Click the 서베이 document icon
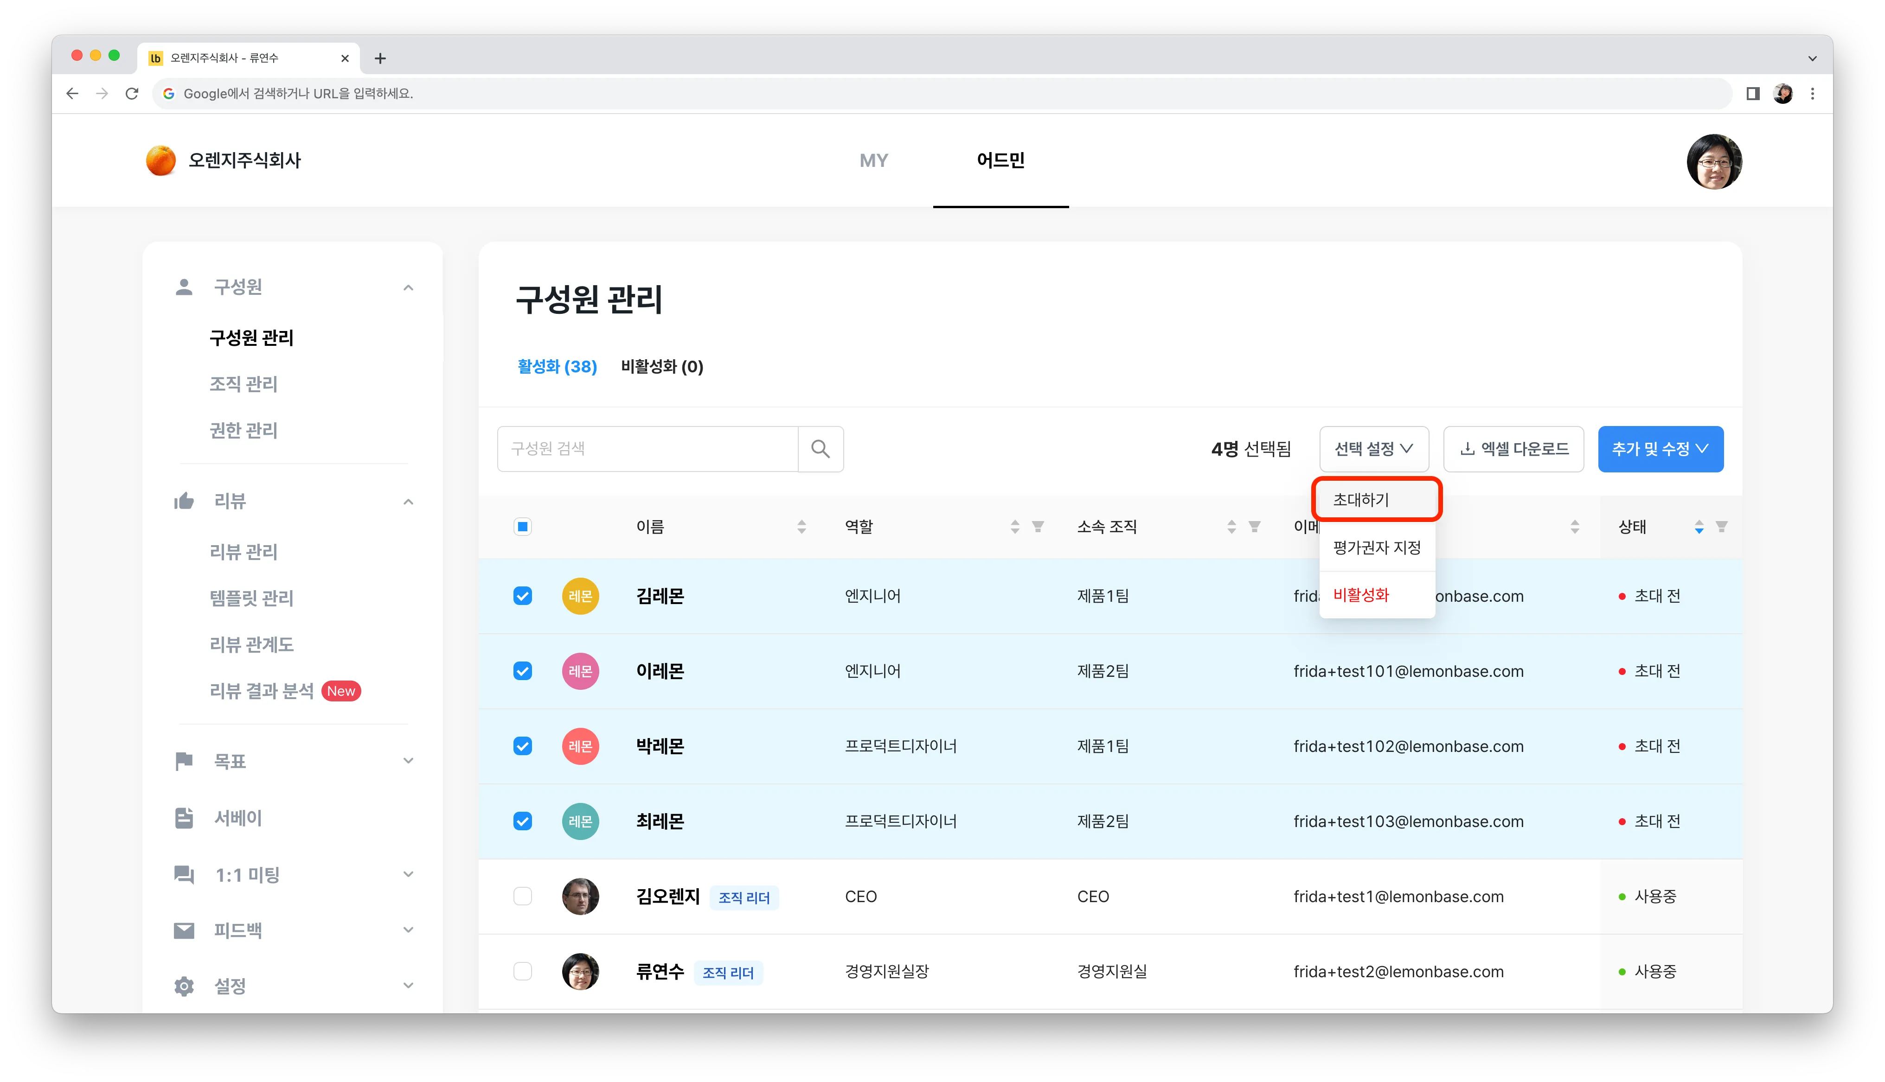 (184, 817)
